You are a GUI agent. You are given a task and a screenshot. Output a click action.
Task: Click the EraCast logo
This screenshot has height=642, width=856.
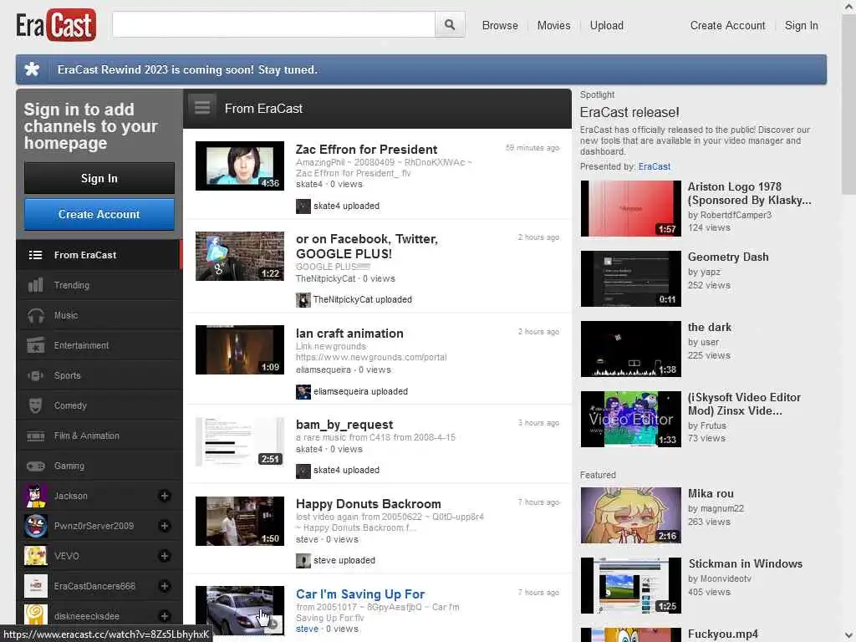click(x=56, y=25)
